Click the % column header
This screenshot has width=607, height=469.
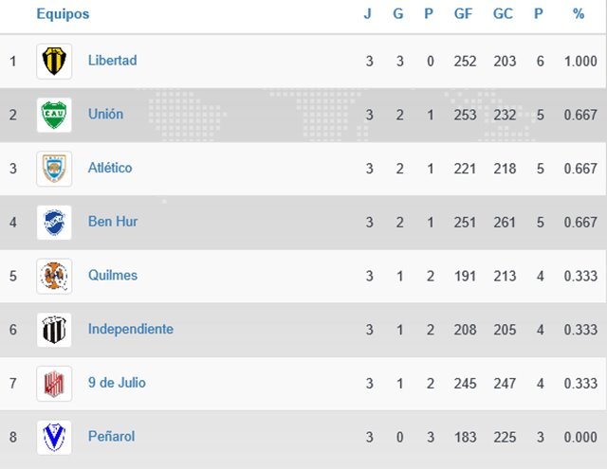click(579, 14)
